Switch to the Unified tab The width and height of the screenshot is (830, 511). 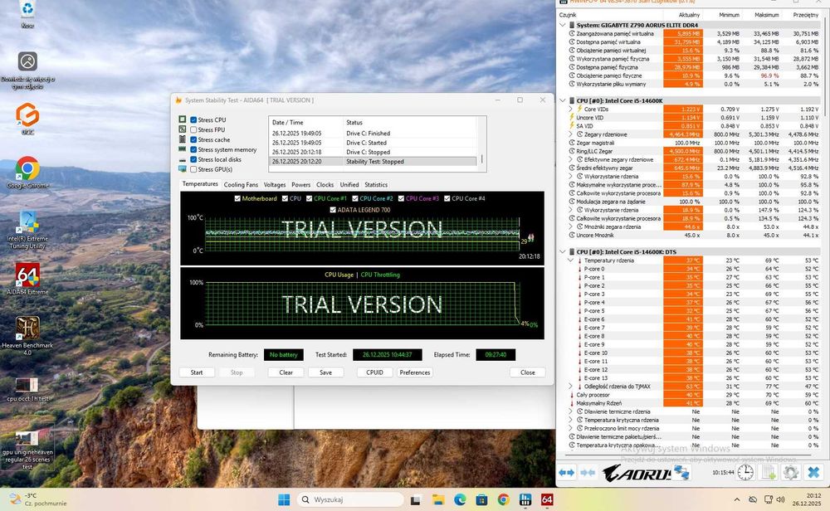point(349,185)
